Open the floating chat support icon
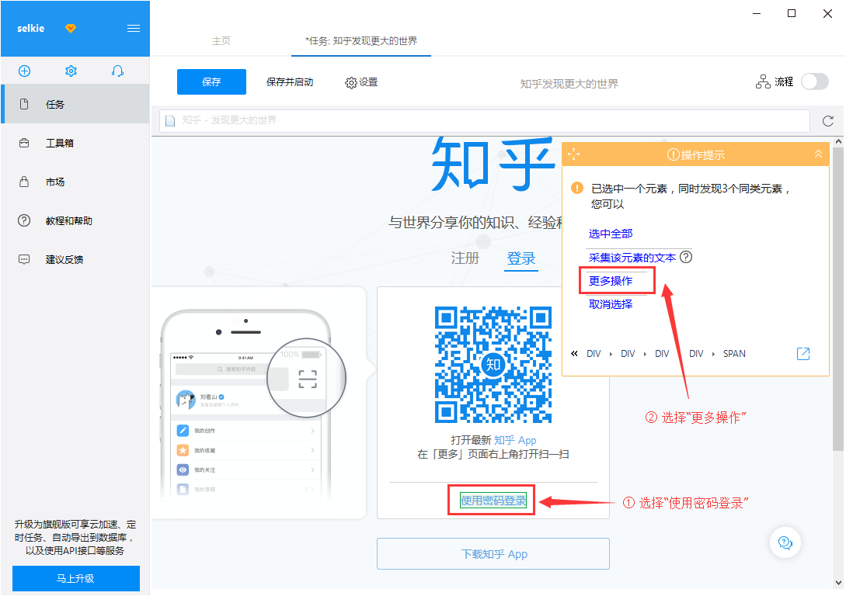The image size is (846, 596). tap(785, 542)
